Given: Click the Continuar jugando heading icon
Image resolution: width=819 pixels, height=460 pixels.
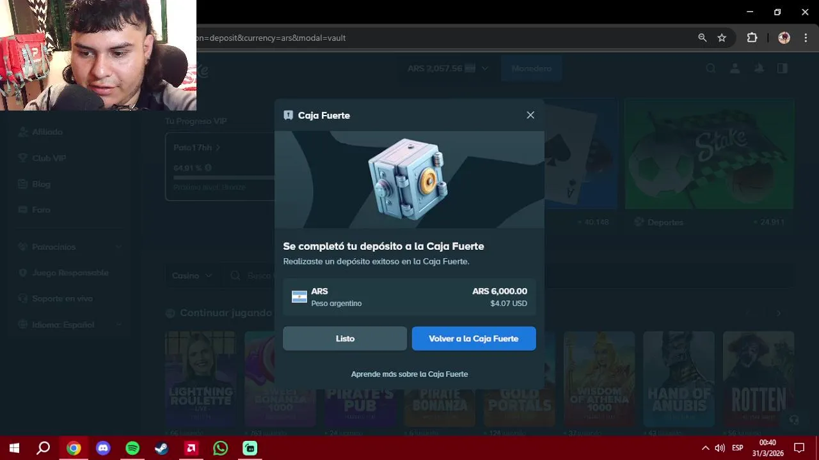Looking at the screenshot, I should (x=170, y=313).
